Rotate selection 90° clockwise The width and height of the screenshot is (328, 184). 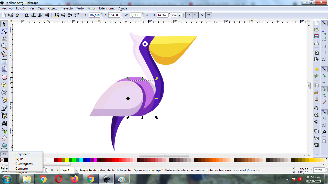point(34,15)
